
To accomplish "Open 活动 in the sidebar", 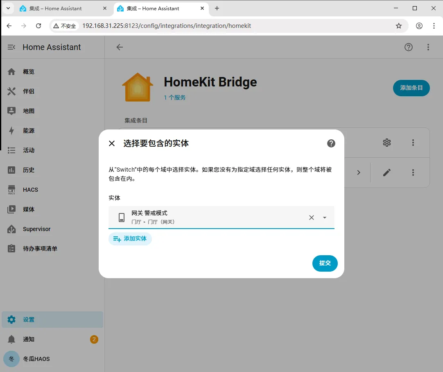I will click(52, 150).
